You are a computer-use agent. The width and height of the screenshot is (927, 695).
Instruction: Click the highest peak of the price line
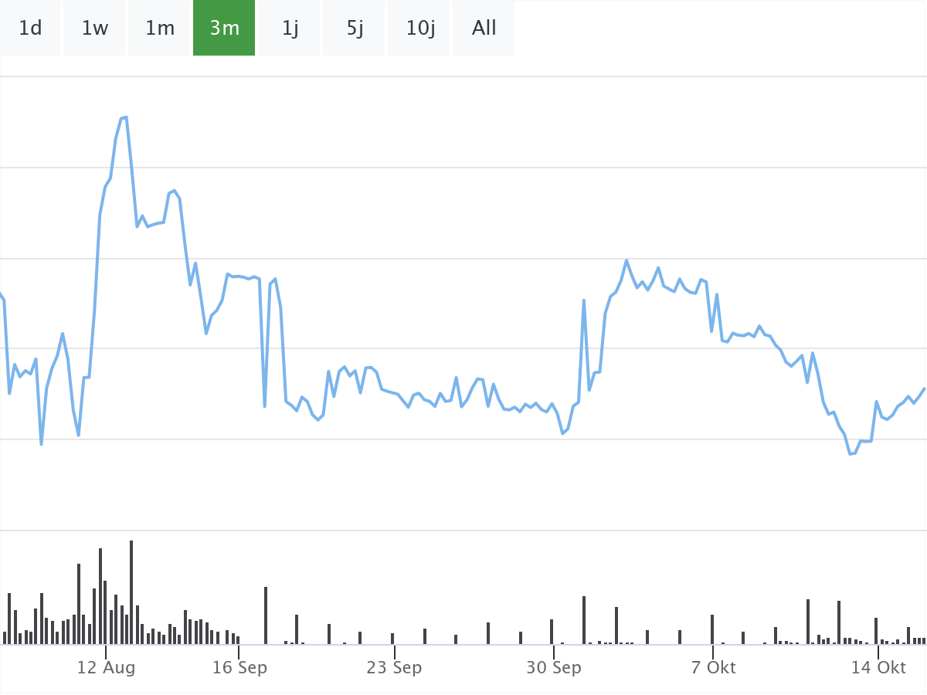(x=124, y=117)
